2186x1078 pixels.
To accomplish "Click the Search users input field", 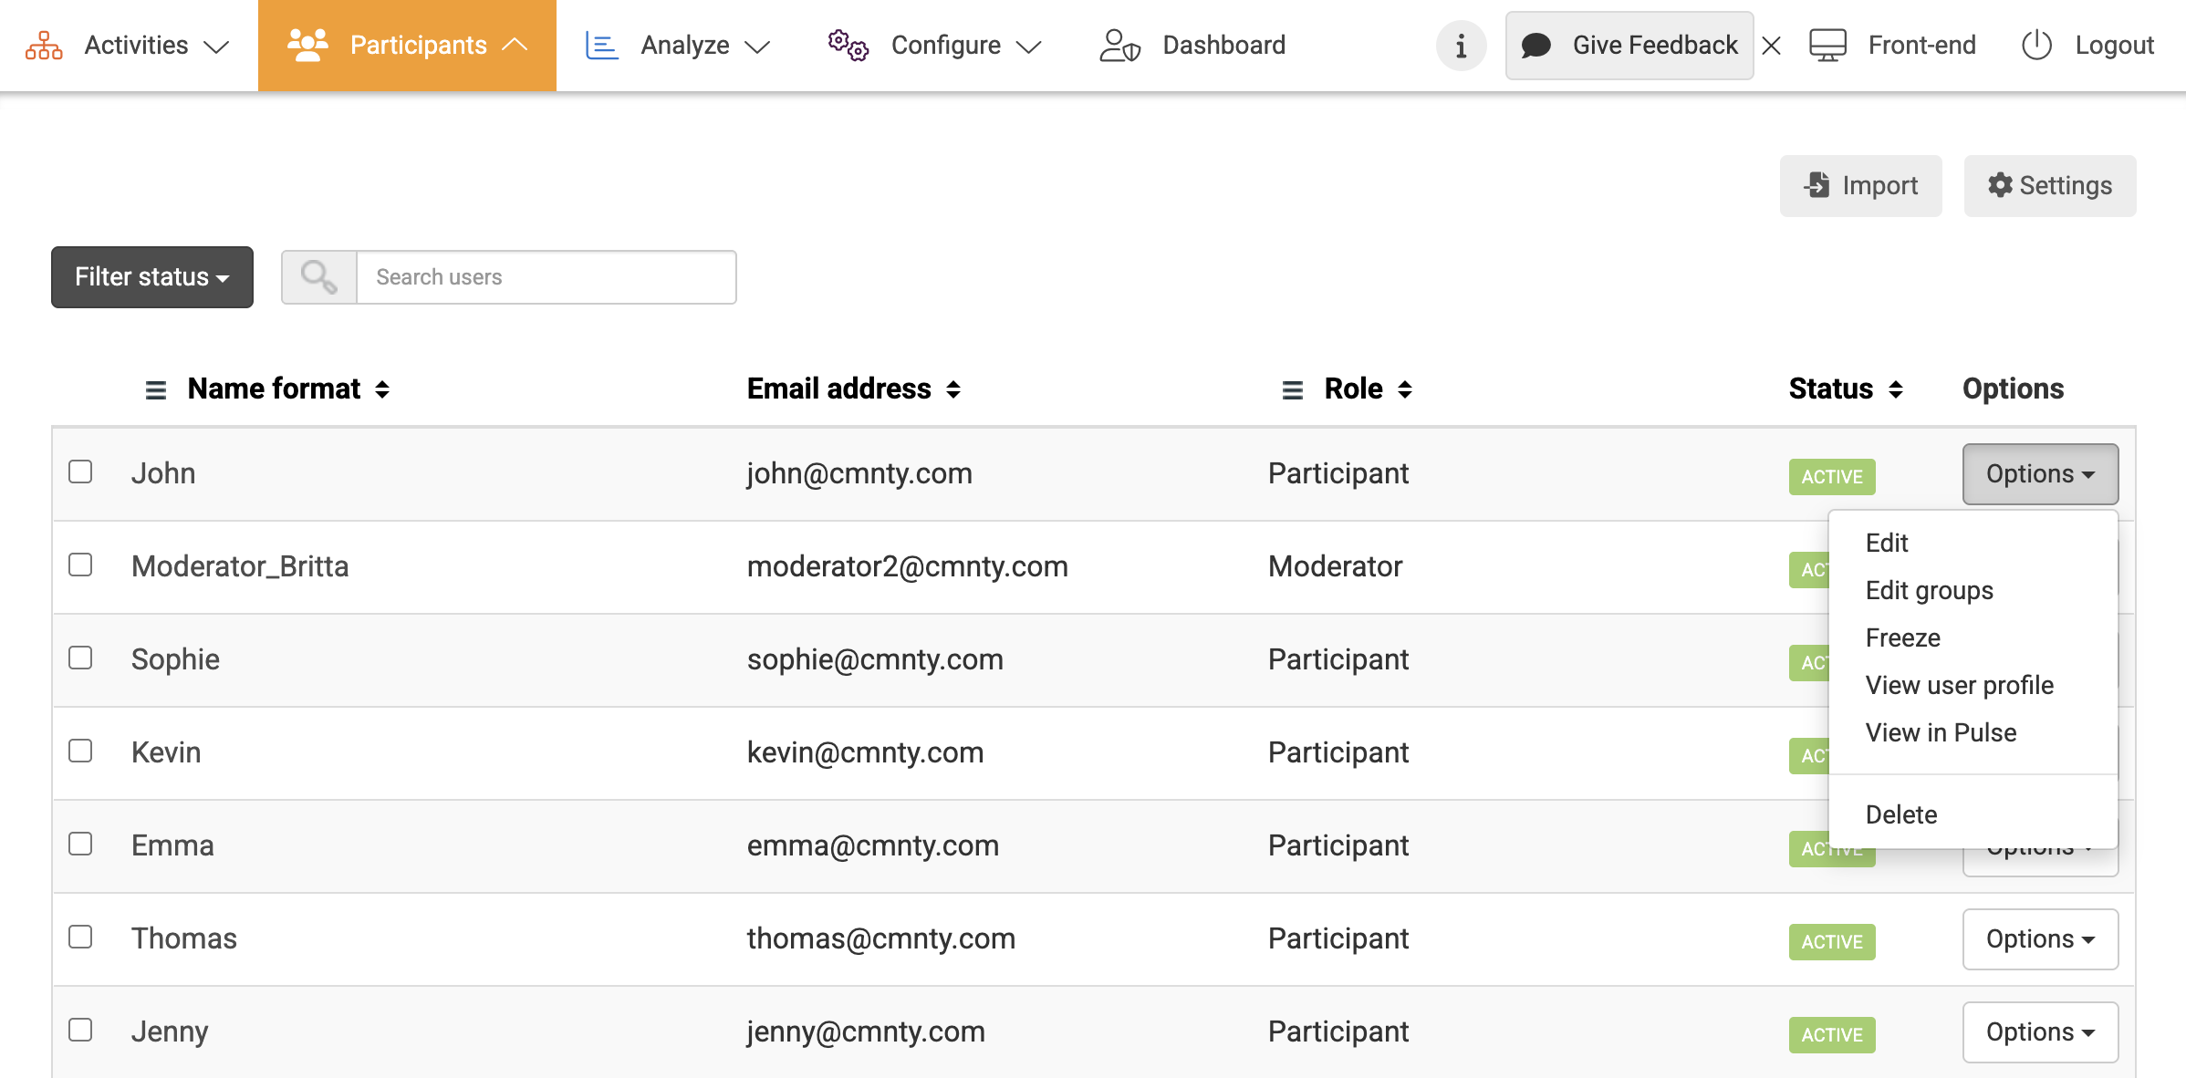I will (546, 277).
